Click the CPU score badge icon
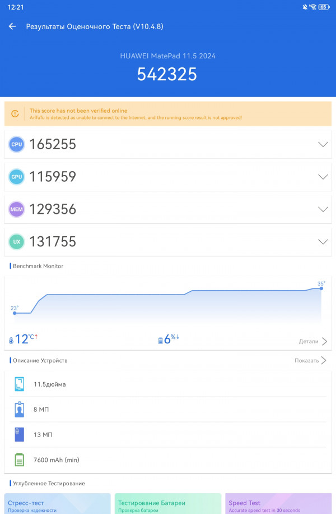Viewport: 336px width, 514px height. click(17, 144)
